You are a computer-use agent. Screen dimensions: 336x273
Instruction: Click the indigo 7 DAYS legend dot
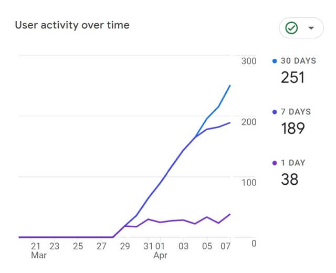[x=275, y=112]
